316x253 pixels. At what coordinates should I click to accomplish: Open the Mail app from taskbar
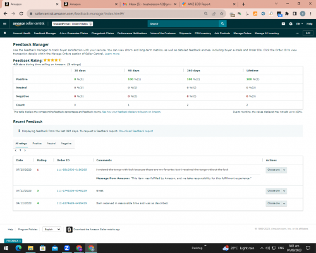tap(55, 248)
